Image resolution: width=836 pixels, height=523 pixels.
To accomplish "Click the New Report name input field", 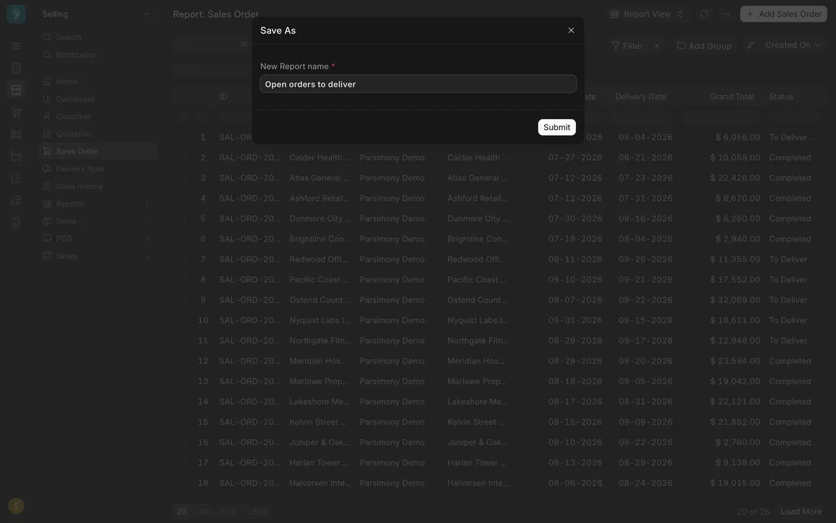I will pyautogui.click(x=418, y=84).
